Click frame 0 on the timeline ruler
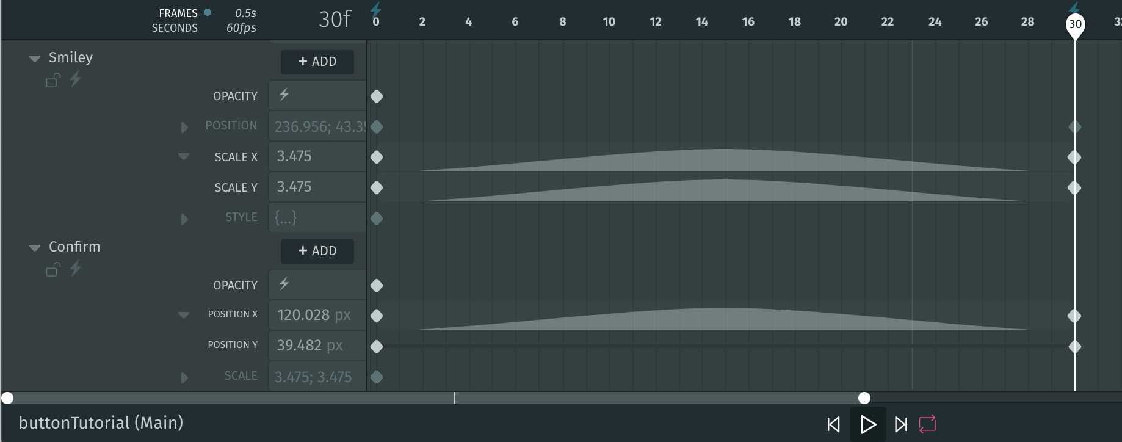This screenshot has height=442, width=1122. click(376, 22)
